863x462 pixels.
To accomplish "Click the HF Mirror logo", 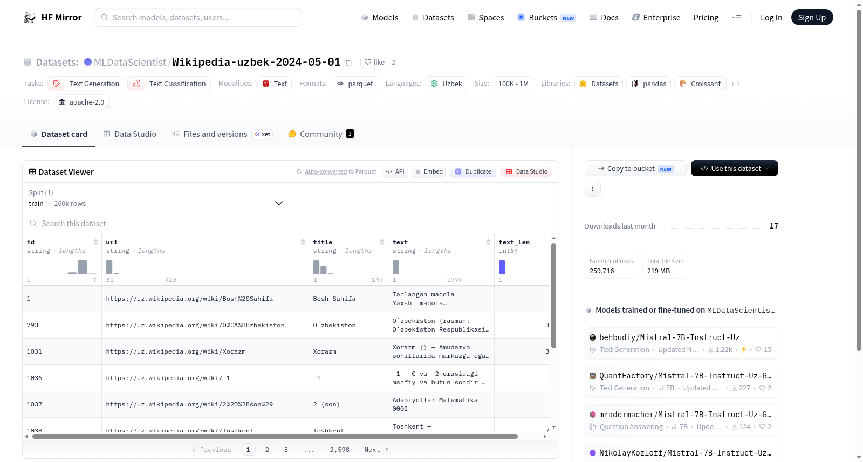I will coord(53,17).
